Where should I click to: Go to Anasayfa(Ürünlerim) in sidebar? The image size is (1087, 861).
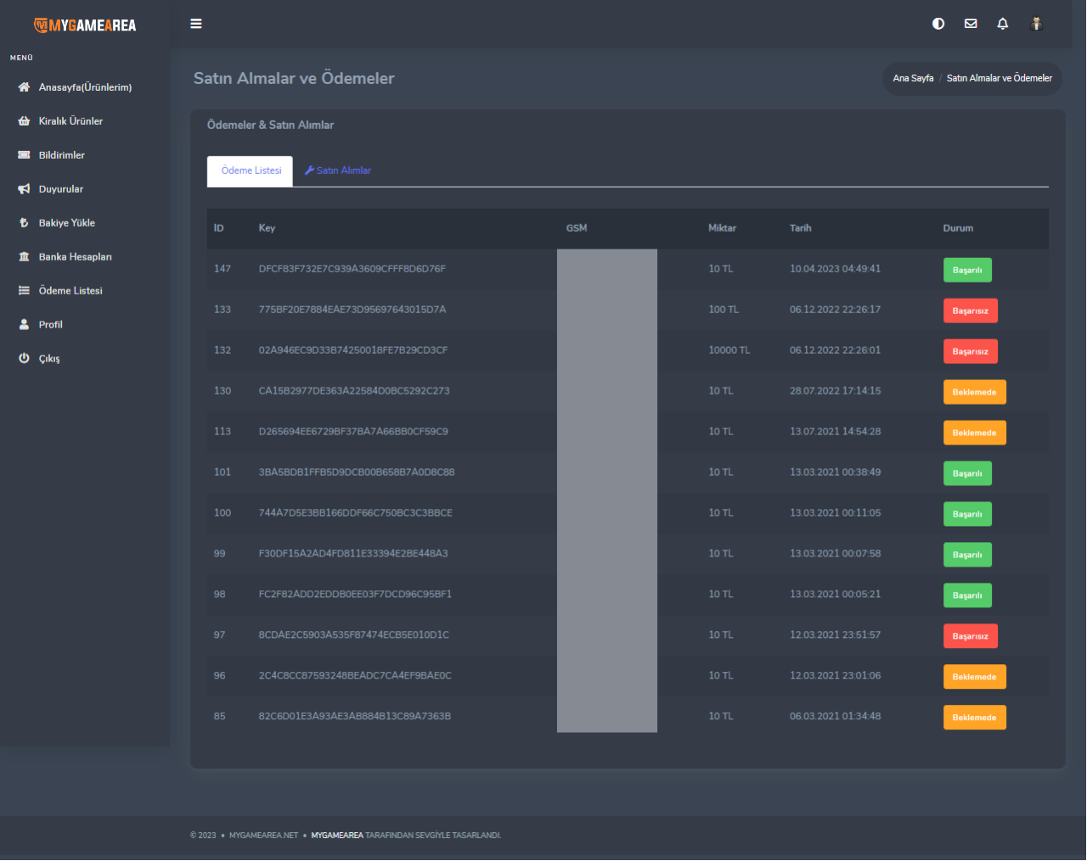click(85, 87)
